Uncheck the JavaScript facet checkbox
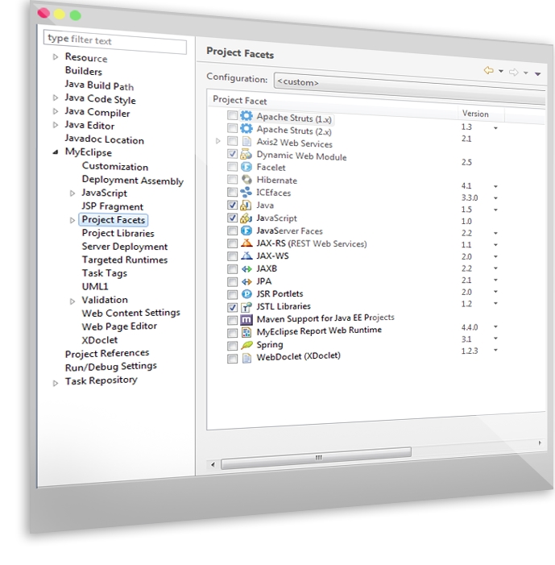Image resolution: width=555 pixels, height=565 pixels. (232, 218)
